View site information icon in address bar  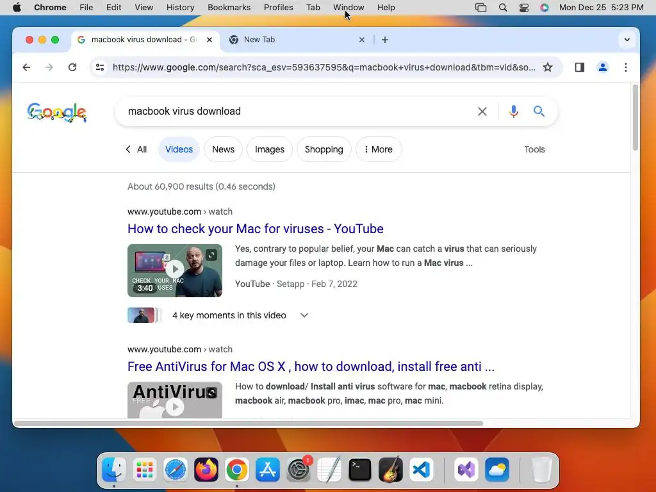click(x=100, y=67)
